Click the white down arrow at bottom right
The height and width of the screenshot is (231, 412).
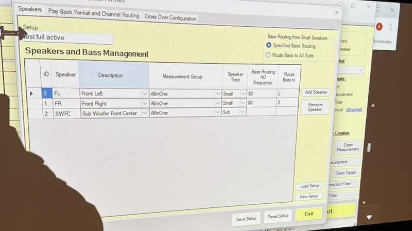coord(369,217)
